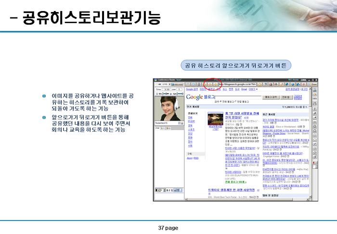Open the Draw tool button
The image size is (337, 234).
tap(312, 84)
